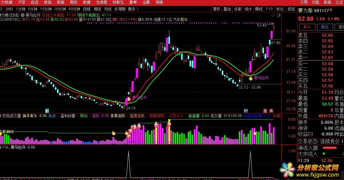Viewport: 344px width, 180px height.
Task: Open the 版面 menu next to 功能
Action: click(328, 2)
